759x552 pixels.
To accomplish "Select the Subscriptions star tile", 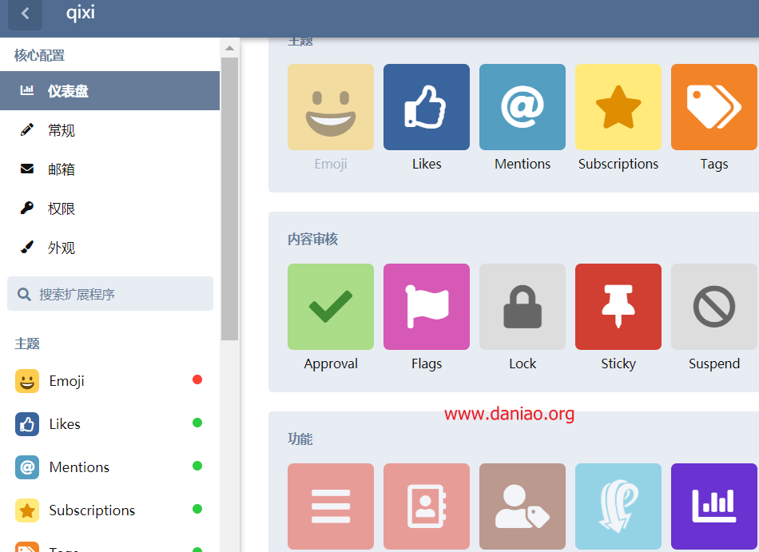I will click(x=618, y=108).
